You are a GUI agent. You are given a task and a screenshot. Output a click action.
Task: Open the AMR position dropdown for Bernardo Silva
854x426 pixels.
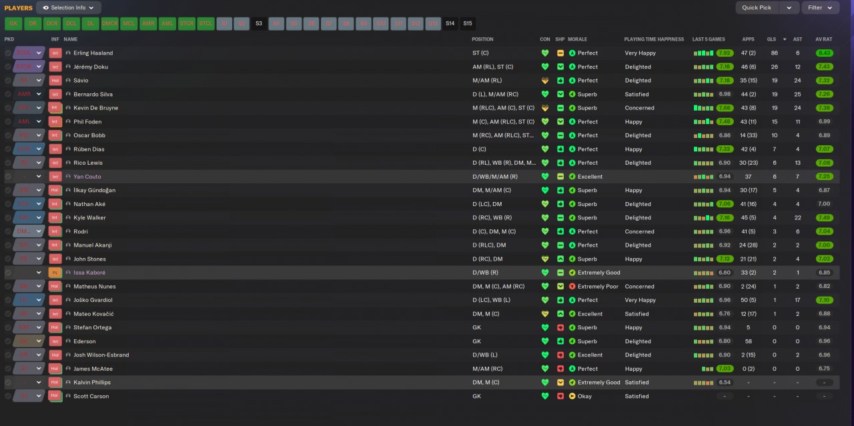pos(39,94)
